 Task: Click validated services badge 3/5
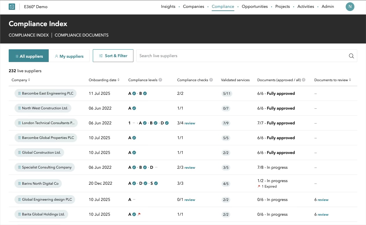[x=226, y=168]
